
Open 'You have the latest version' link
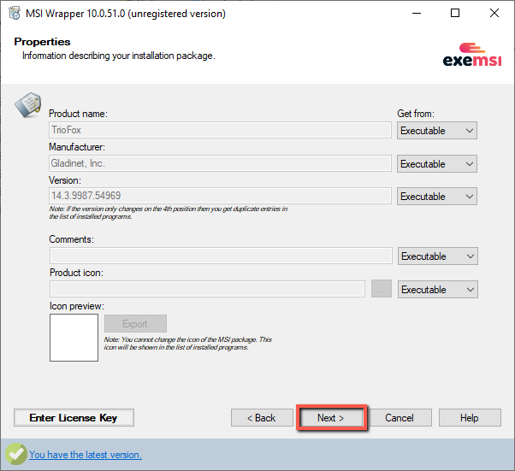(86, 455)
